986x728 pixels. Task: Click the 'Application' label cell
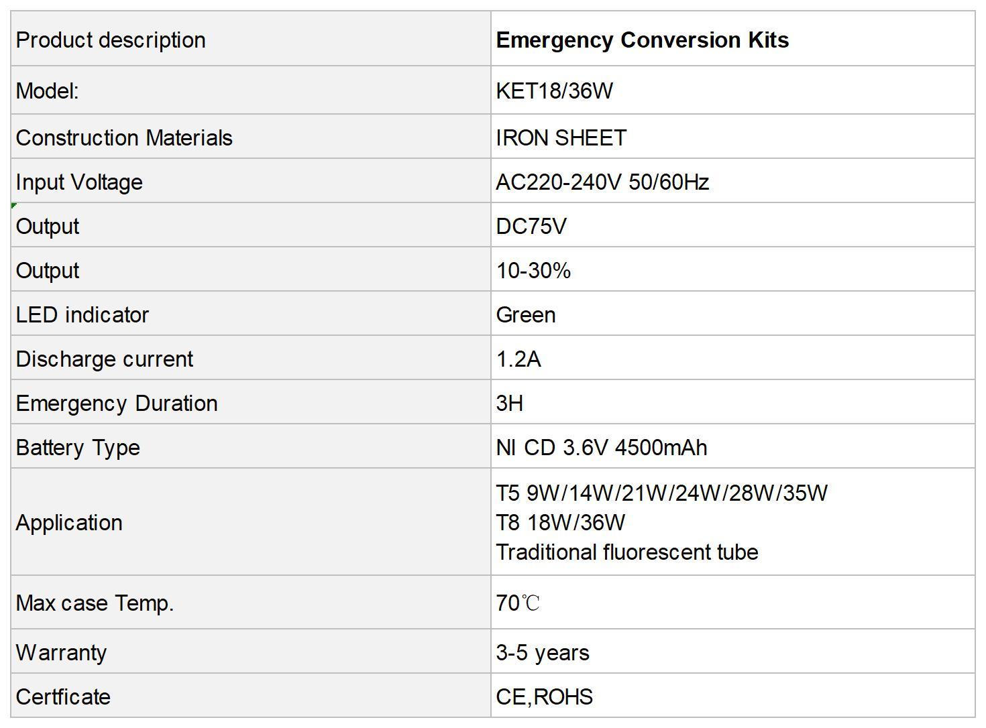[x=251, y=522]
